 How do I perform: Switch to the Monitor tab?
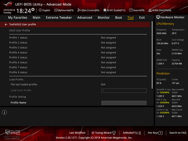tap(104, 18)
